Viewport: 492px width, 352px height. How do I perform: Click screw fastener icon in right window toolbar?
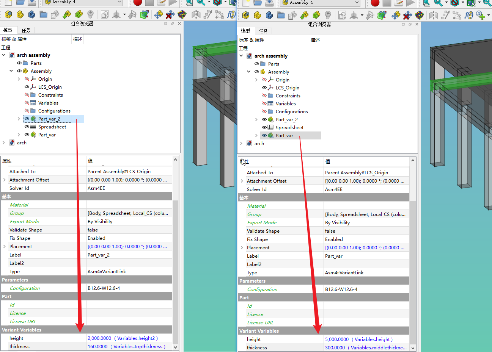click(x=328, y=15)
